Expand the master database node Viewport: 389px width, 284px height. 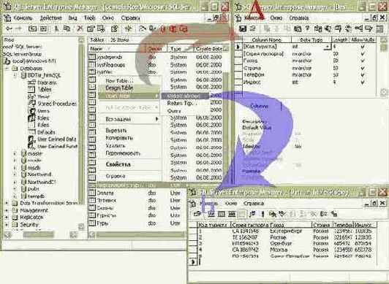15,154
